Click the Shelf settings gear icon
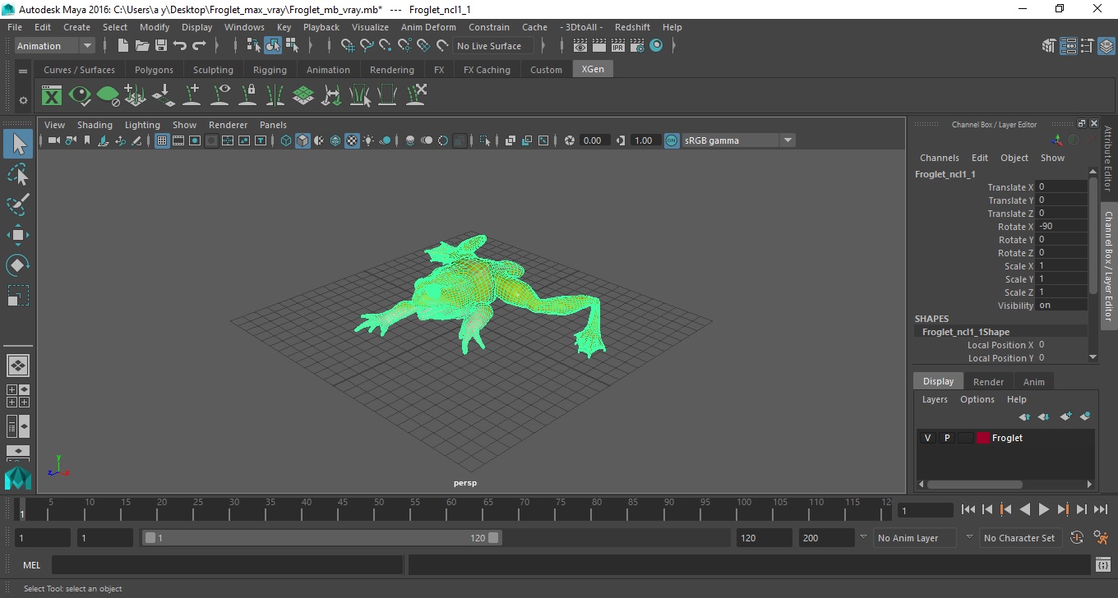Screen dimensions: 1118x598 23,100
